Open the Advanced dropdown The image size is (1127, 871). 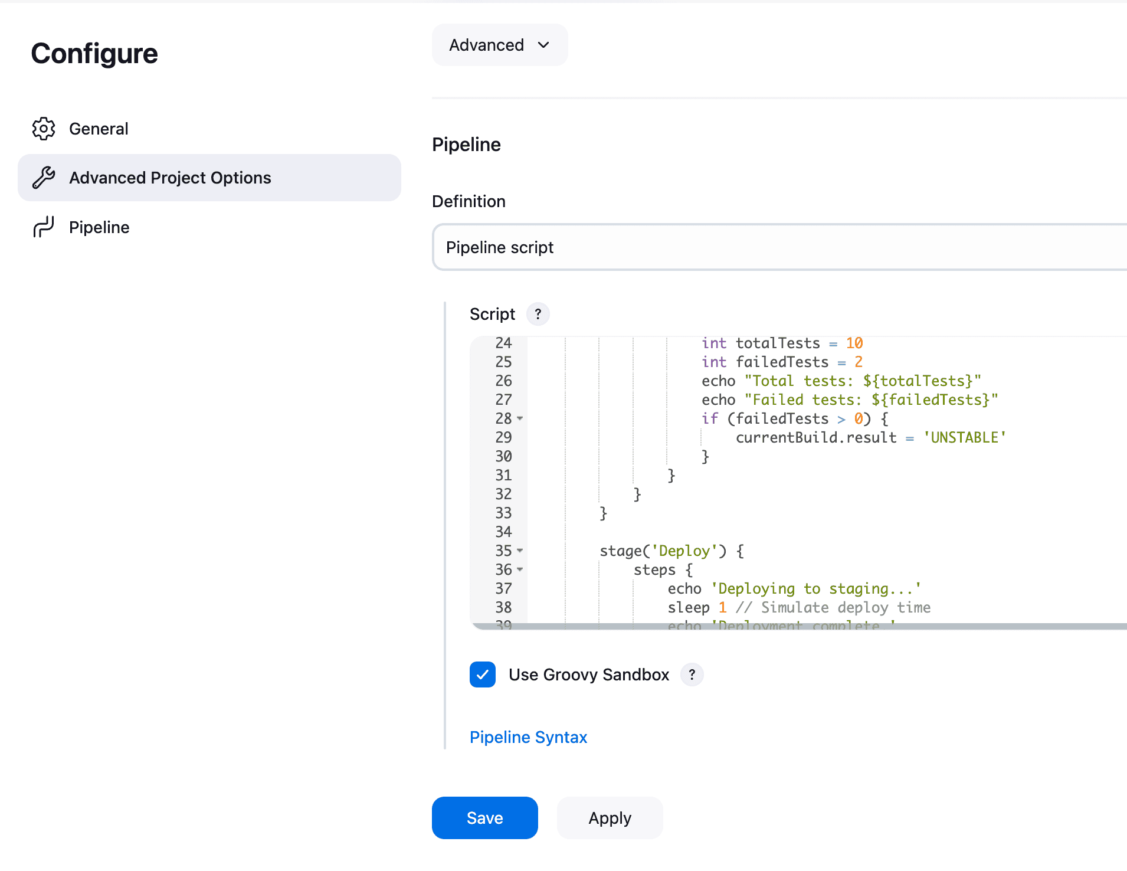click(499, 45)
